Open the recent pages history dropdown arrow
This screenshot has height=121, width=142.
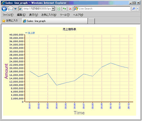15,9
